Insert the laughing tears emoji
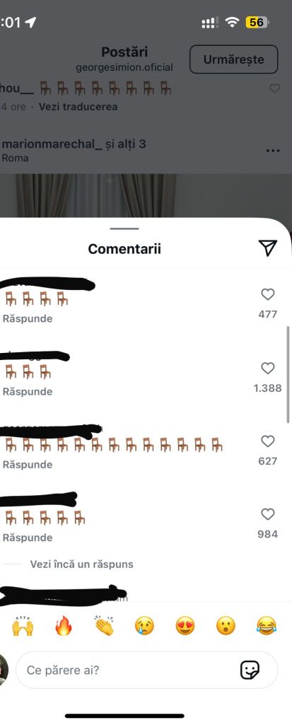The image size is (292, 725). tap(267, 626)
